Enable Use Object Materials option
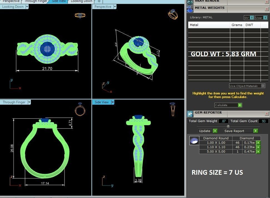Image resolution: width=270 pixels, height=198 pixels. [x=263, y=86]
